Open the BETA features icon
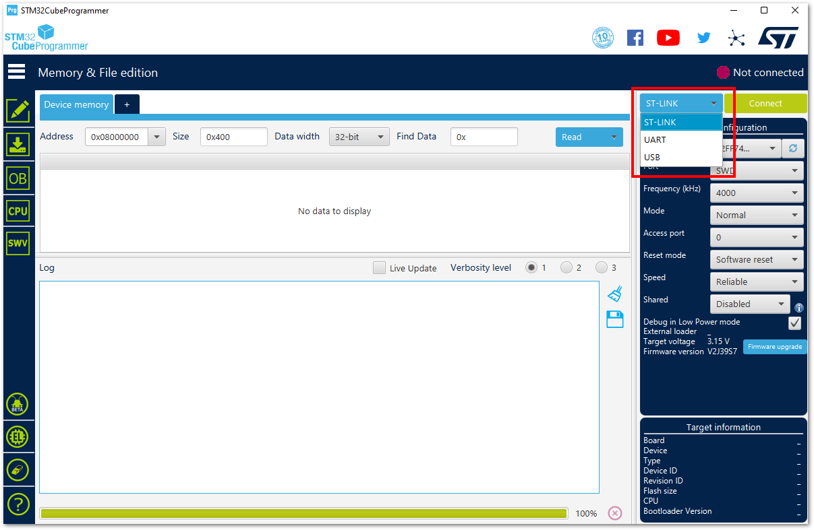814x530 pixels. tap(18, 404)
